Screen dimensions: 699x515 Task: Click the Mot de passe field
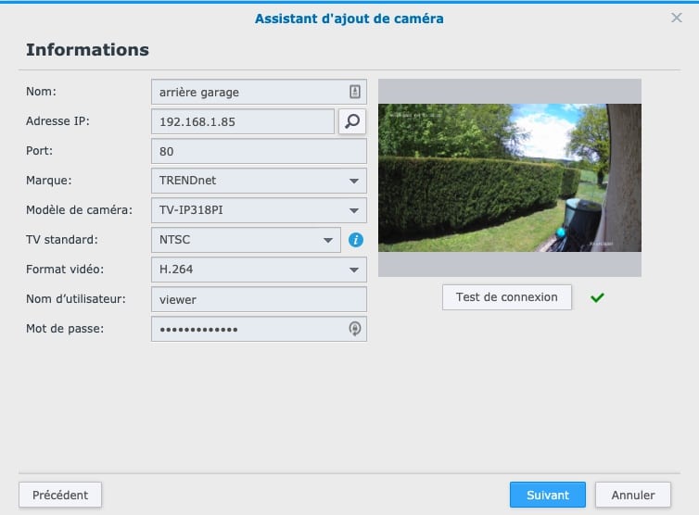tap(259, 329)
